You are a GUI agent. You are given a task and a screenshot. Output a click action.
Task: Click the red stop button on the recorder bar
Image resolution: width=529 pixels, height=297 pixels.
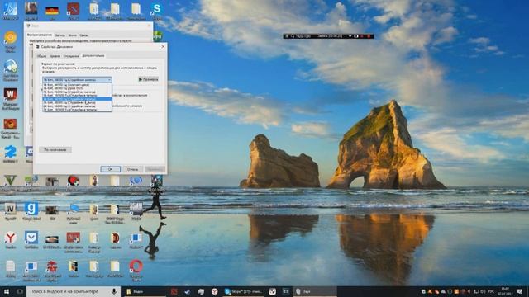click(369, 36)
